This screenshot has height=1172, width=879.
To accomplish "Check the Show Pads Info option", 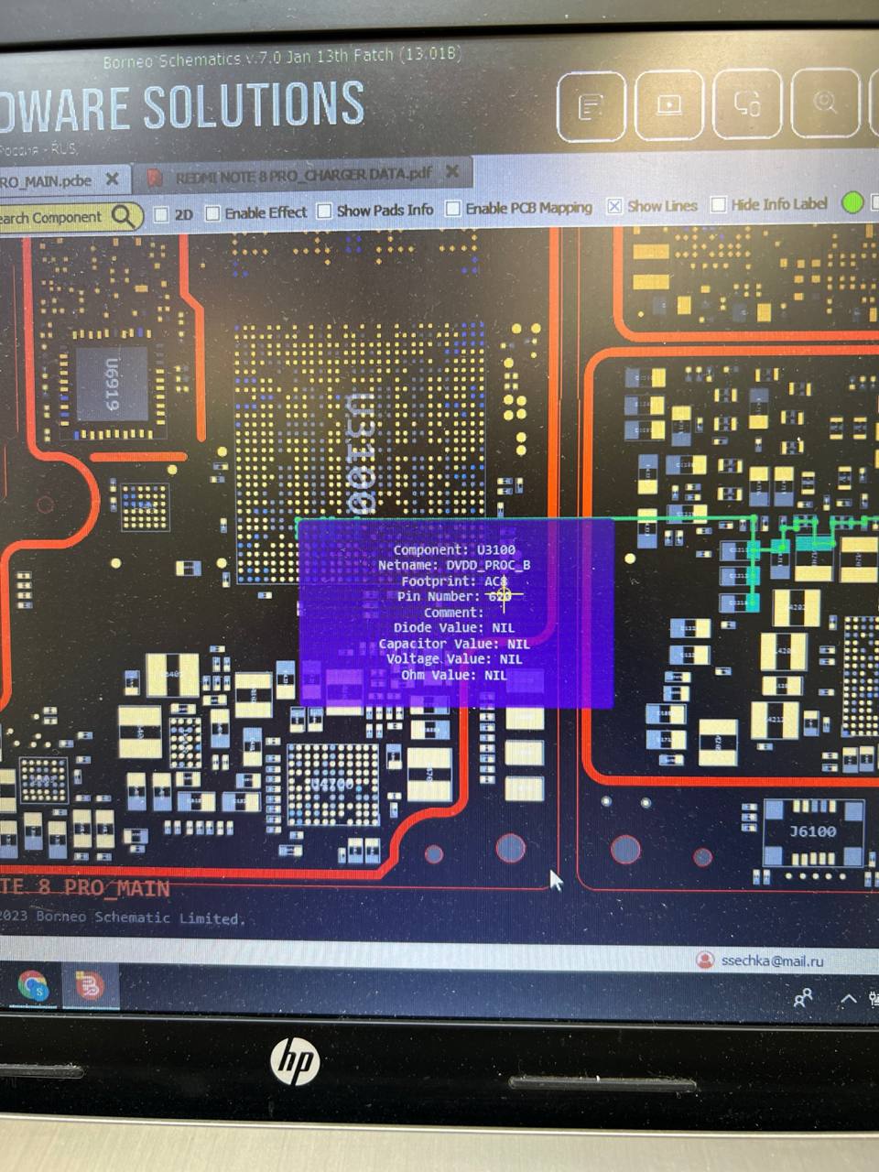I will click(324, 211).
